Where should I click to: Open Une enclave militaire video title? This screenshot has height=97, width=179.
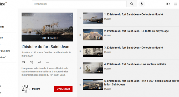click(135, 64)
